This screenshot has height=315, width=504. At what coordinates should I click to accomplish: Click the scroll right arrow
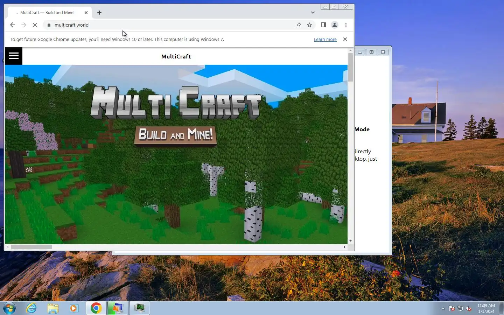click(x=345, y=247)
